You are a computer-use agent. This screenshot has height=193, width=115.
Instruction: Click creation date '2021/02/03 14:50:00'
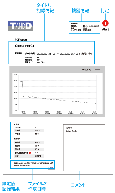click(x=22, y=165)
